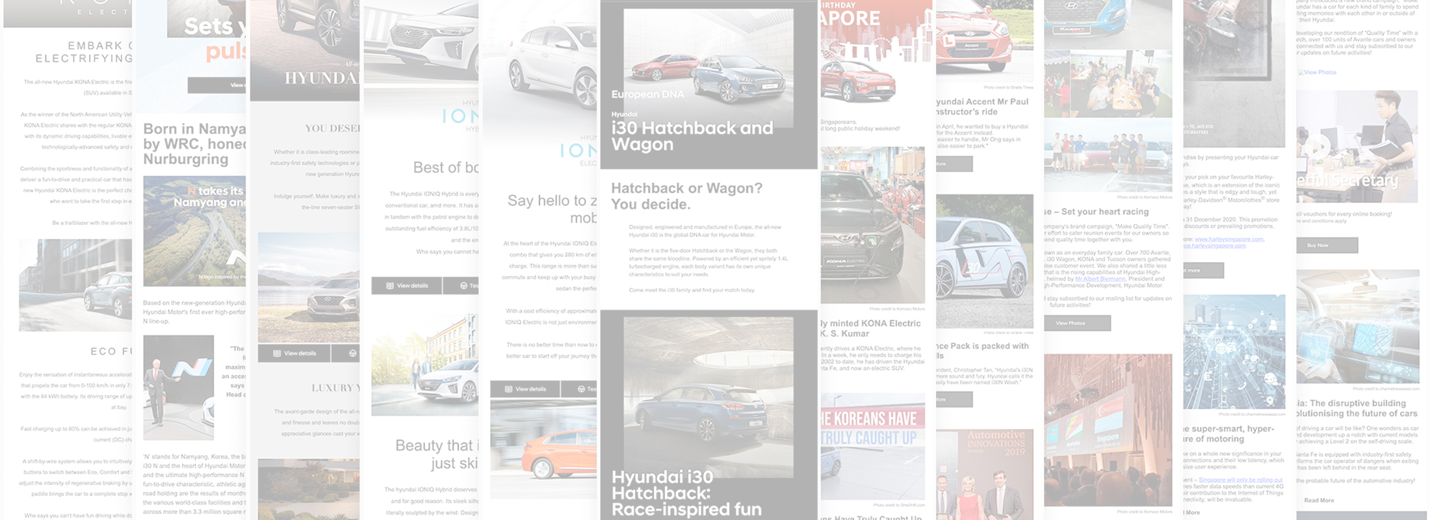The image size is (1430, 520).
Task: Open the Automotive Innovations 2019 awards photo
Action: [985, 474]
